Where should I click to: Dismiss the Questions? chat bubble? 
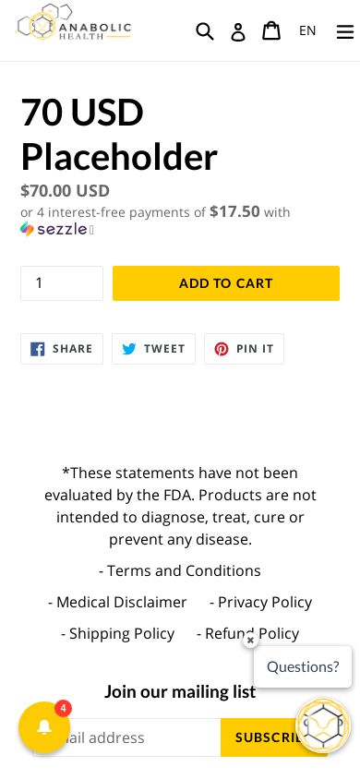pos(251,641)
